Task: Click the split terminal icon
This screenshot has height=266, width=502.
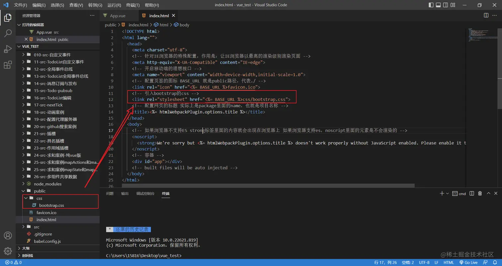Action: coord(472,193)
